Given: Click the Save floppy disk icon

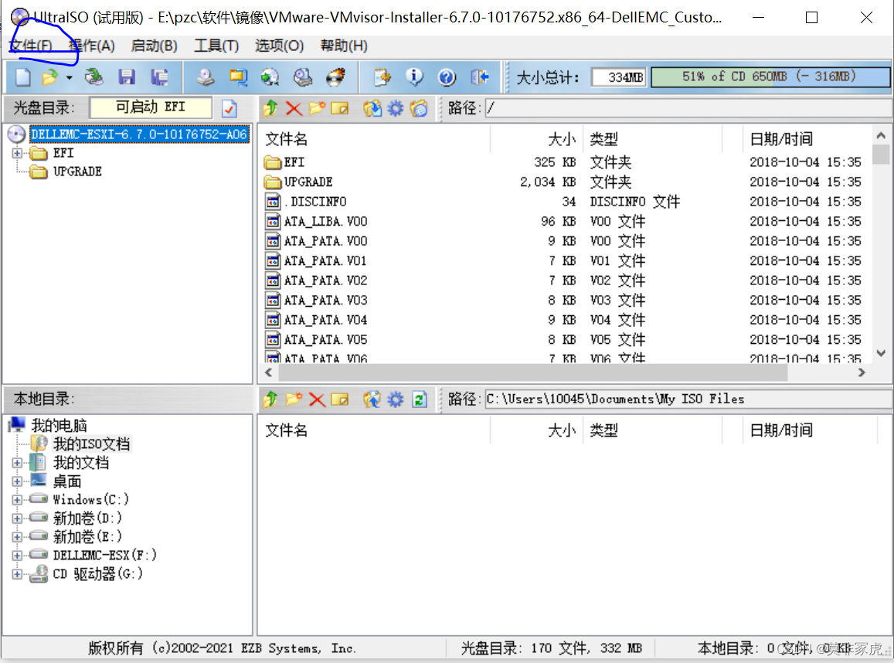Looking at the screenshot, I should click(127, 77).
